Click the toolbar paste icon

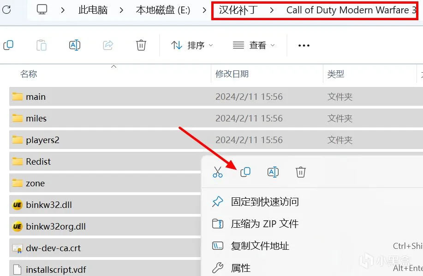point(41,45)
